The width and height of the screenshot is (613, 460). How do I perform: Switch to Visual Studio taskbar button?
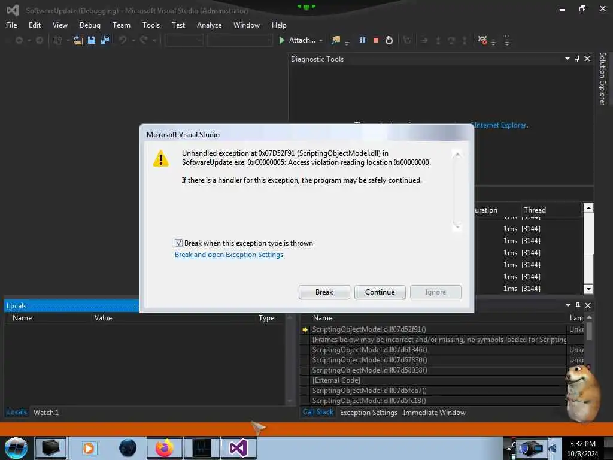[238, 448]
